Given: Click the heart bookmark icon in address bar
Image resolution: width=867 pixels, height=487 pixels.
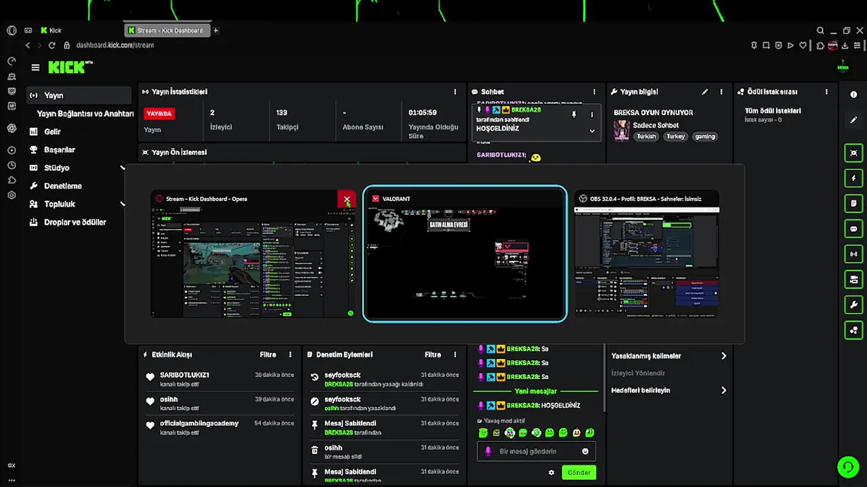Looking at the screenshot, I should click(803, 45).
